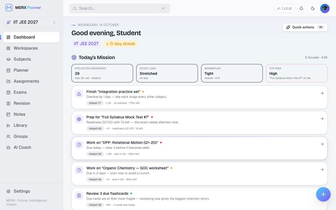This screenshot has width=336, height=210.
Task: Open the Revision section
Action: click(31, 103)
